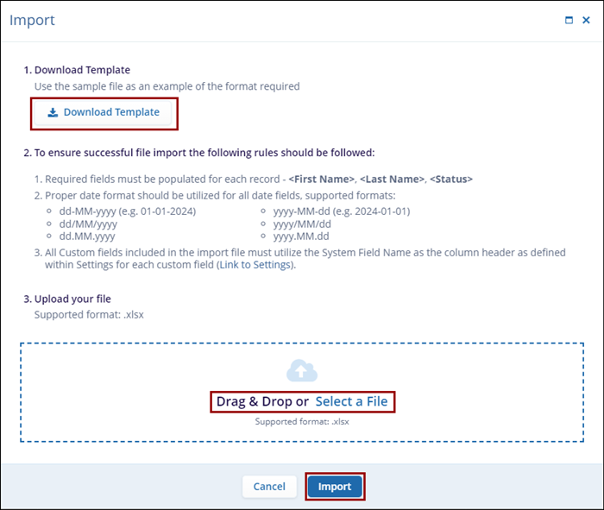The height and width of the screenshot is (510, 604).
Task: Confirm with the blue Import button
Action: coord(335,487)
